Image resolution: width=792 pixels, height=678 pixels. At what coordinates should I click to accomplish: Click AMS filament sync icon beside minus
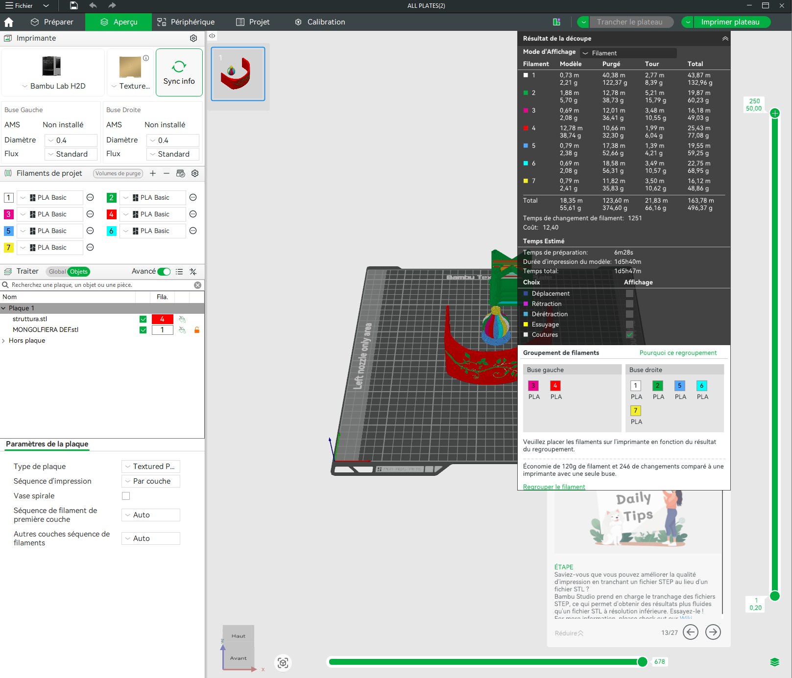[x=181, y=173]
